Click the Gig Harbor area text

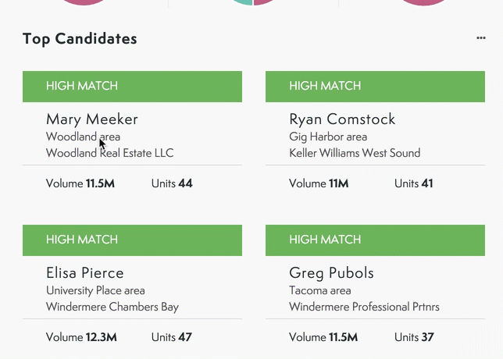(328, 137)
